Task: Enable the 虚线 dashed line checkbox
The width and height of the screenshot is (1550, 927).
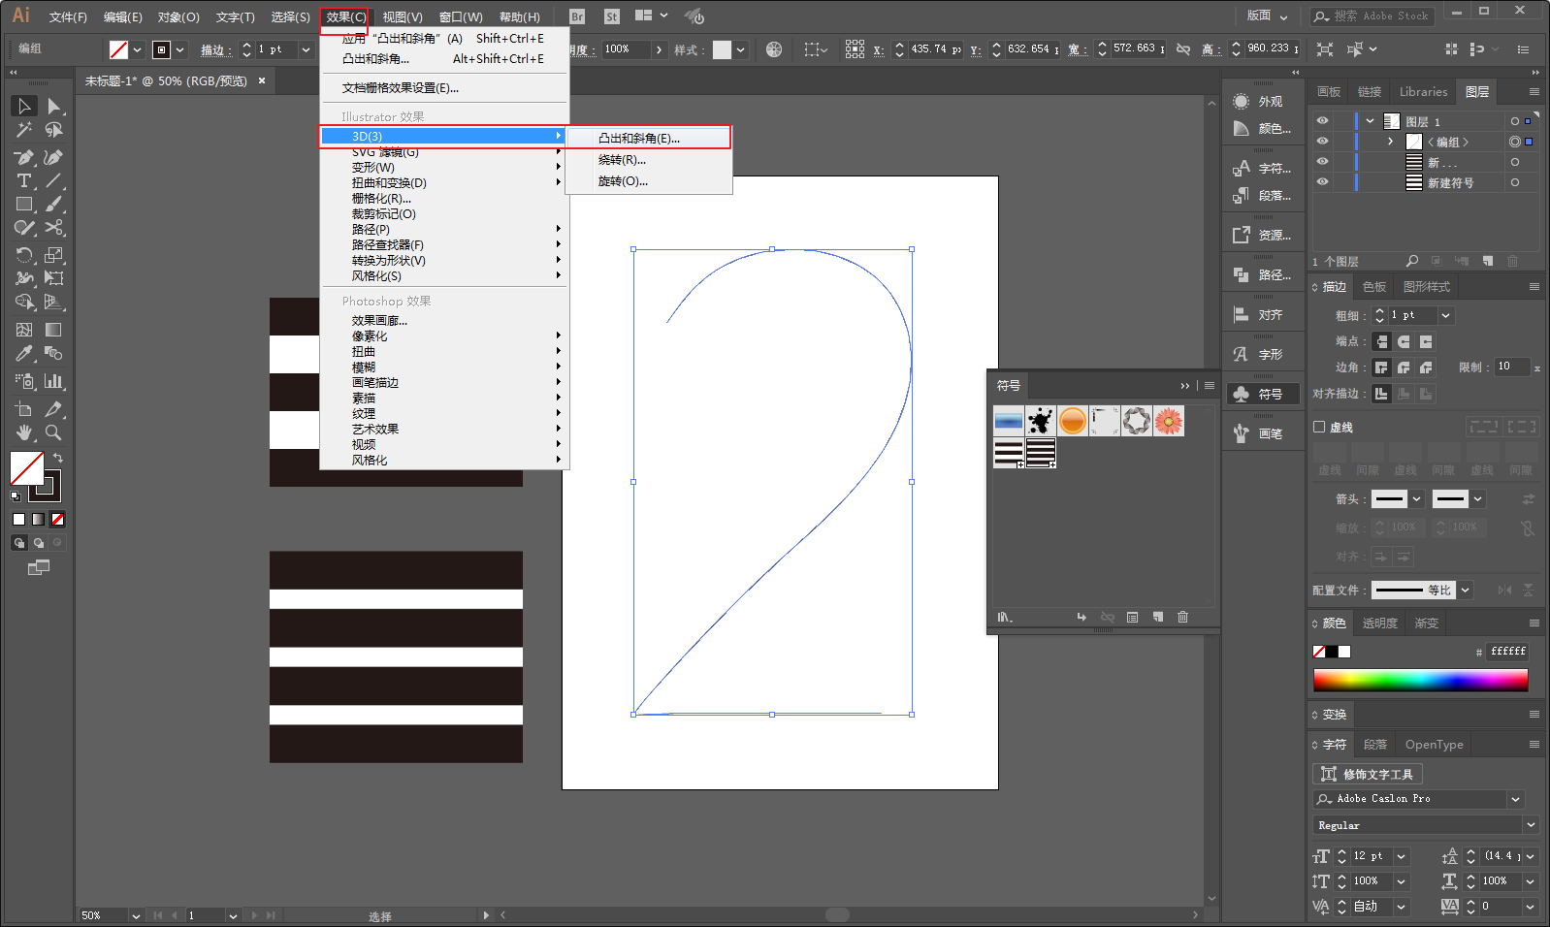Action: [x=1319, y=427]
